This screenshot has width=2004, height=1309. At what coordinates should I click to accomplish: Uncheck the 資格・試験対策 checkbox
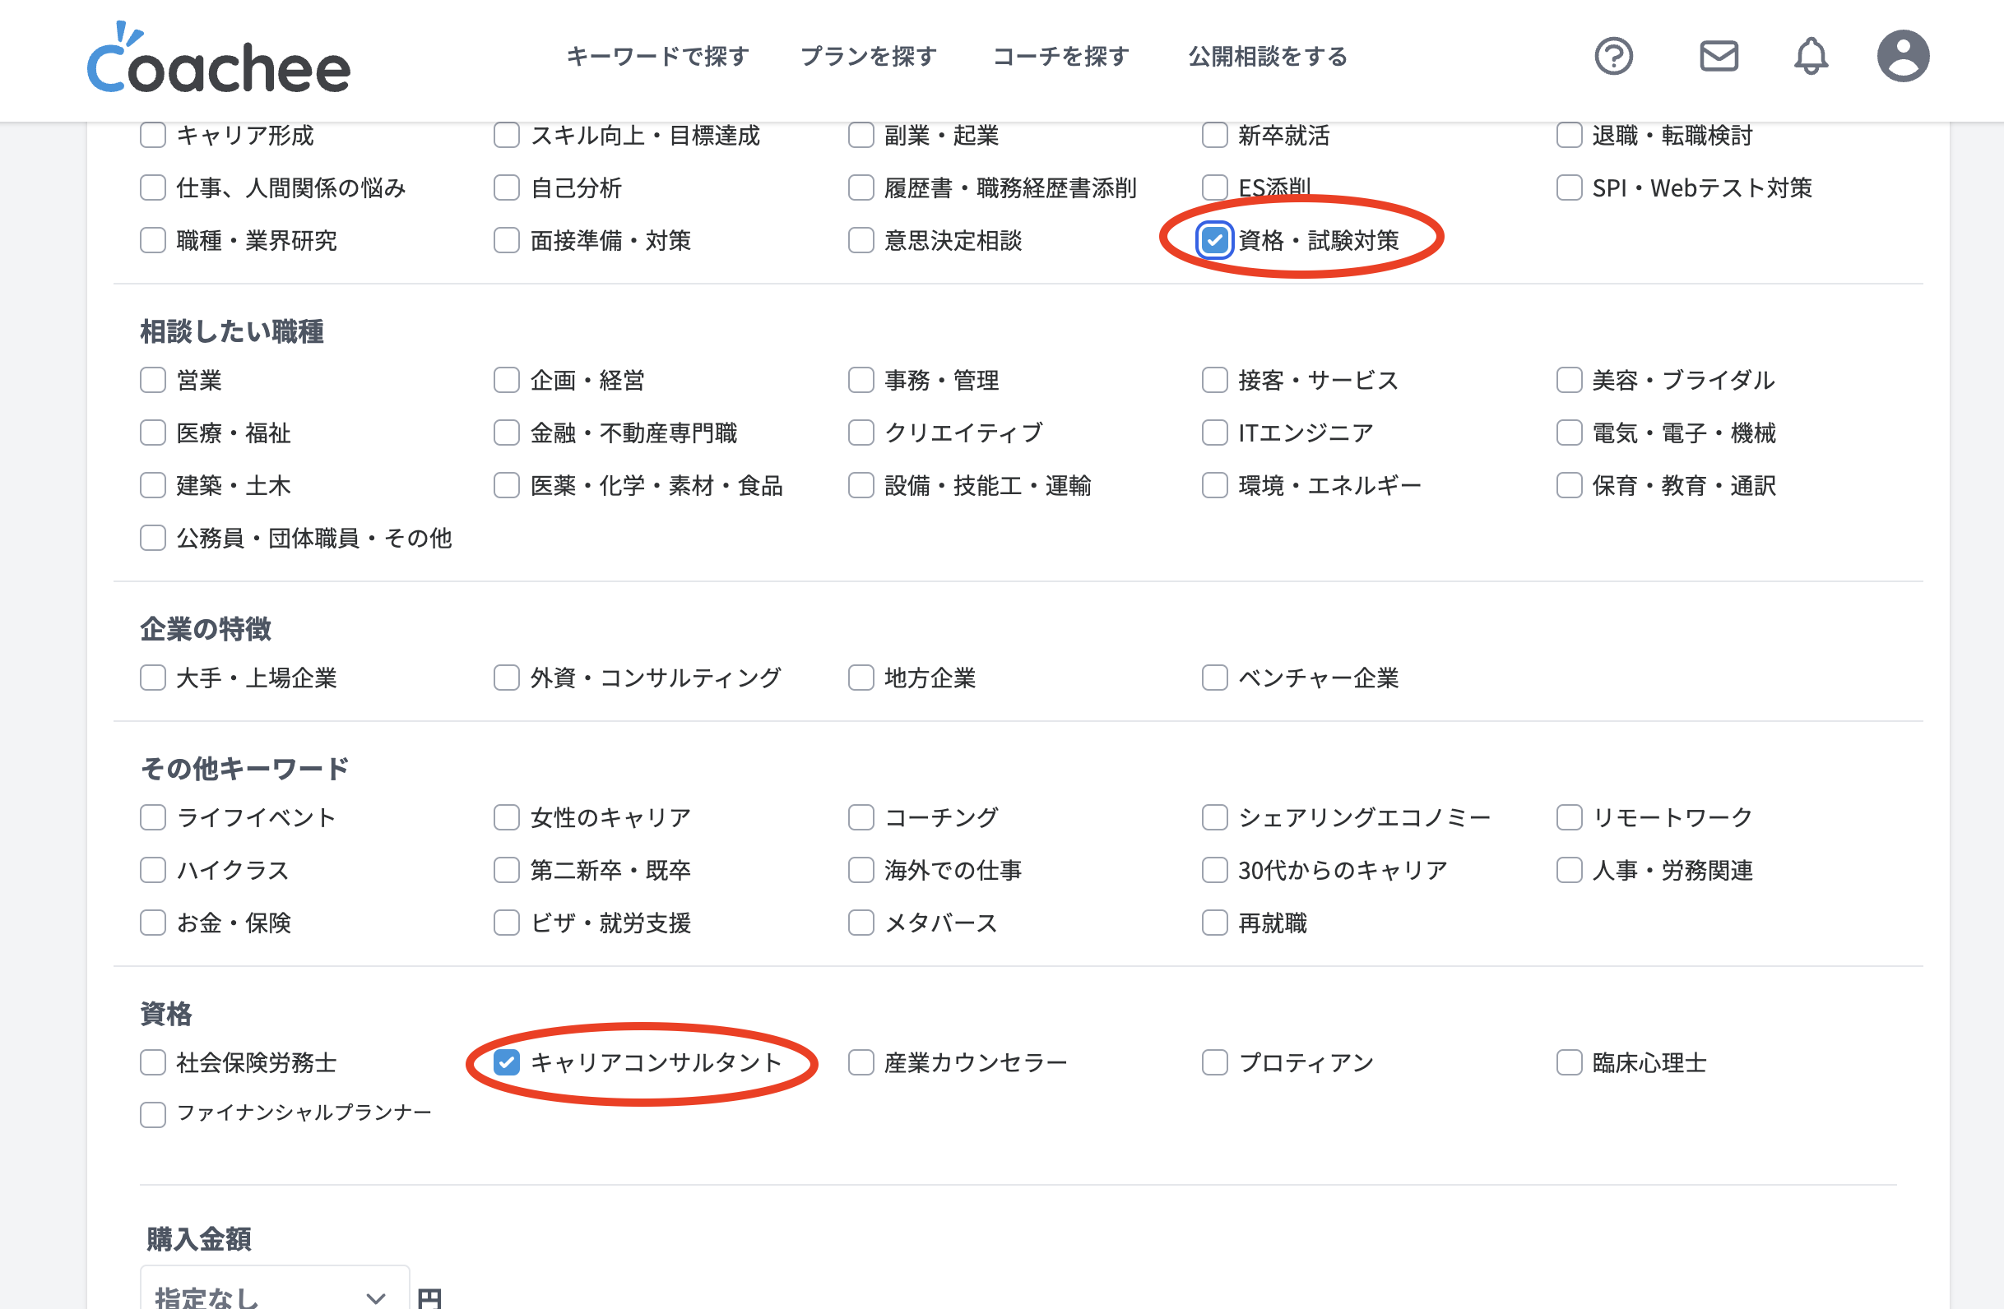tap(1214, 241)
